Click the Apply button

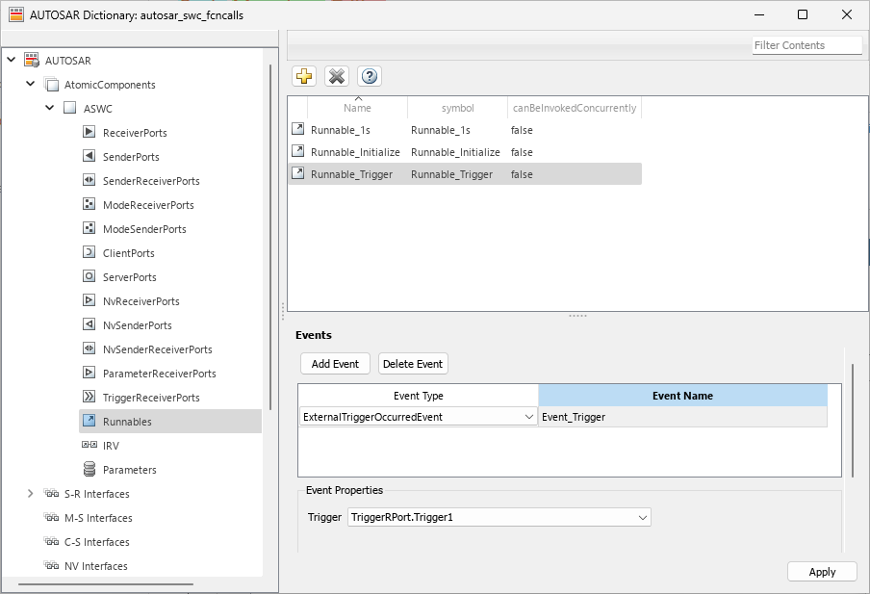(x=822, y=572)
